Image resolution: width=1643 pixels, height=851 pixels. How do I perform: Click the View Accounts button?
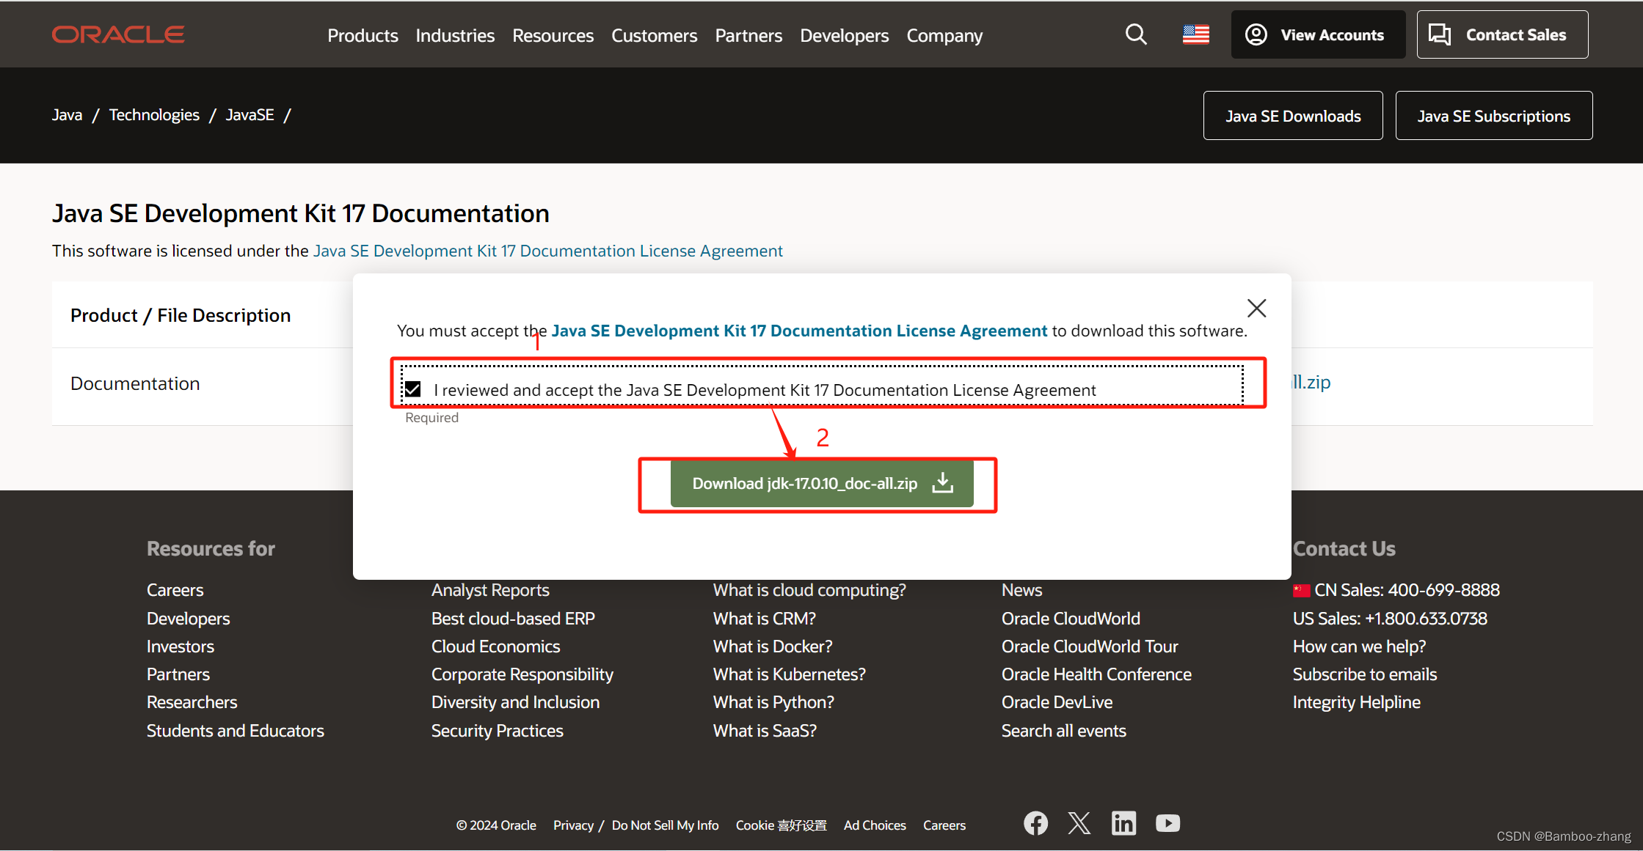tap(1318, 34)
